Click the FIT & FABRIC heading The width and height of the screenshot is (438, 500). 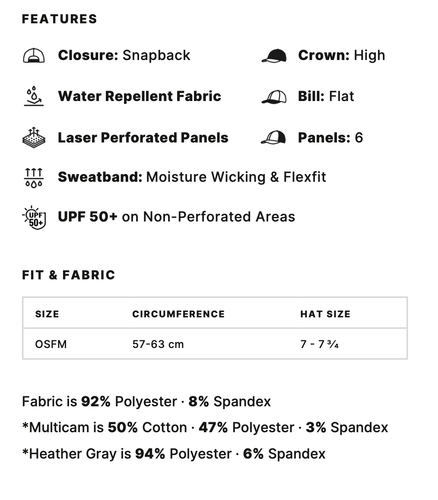[x=69, y=275]
